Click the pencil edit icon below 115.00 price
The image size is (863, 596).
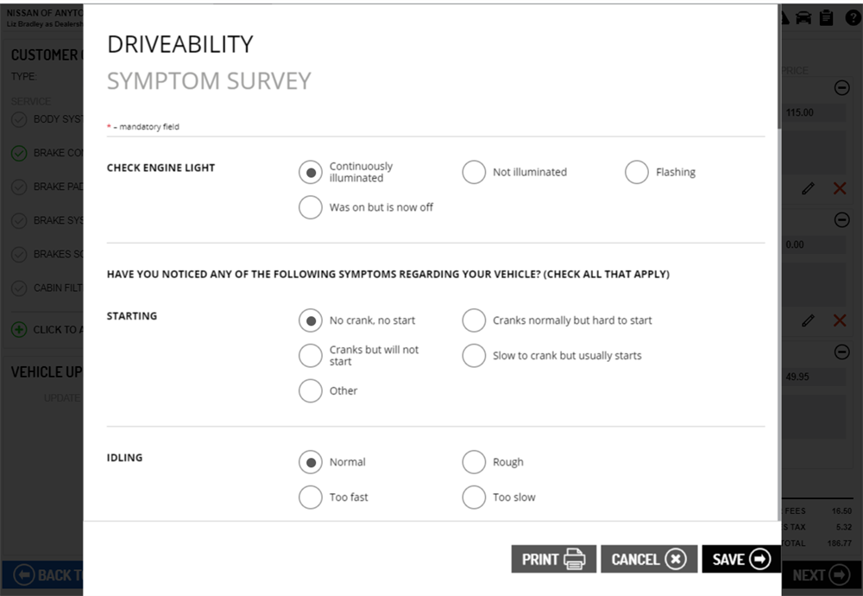point(808,188)
